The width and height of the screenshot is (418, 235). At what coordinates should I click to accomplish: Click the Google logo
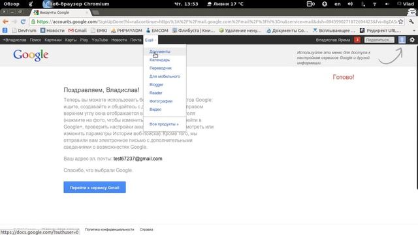pos(31,55)
